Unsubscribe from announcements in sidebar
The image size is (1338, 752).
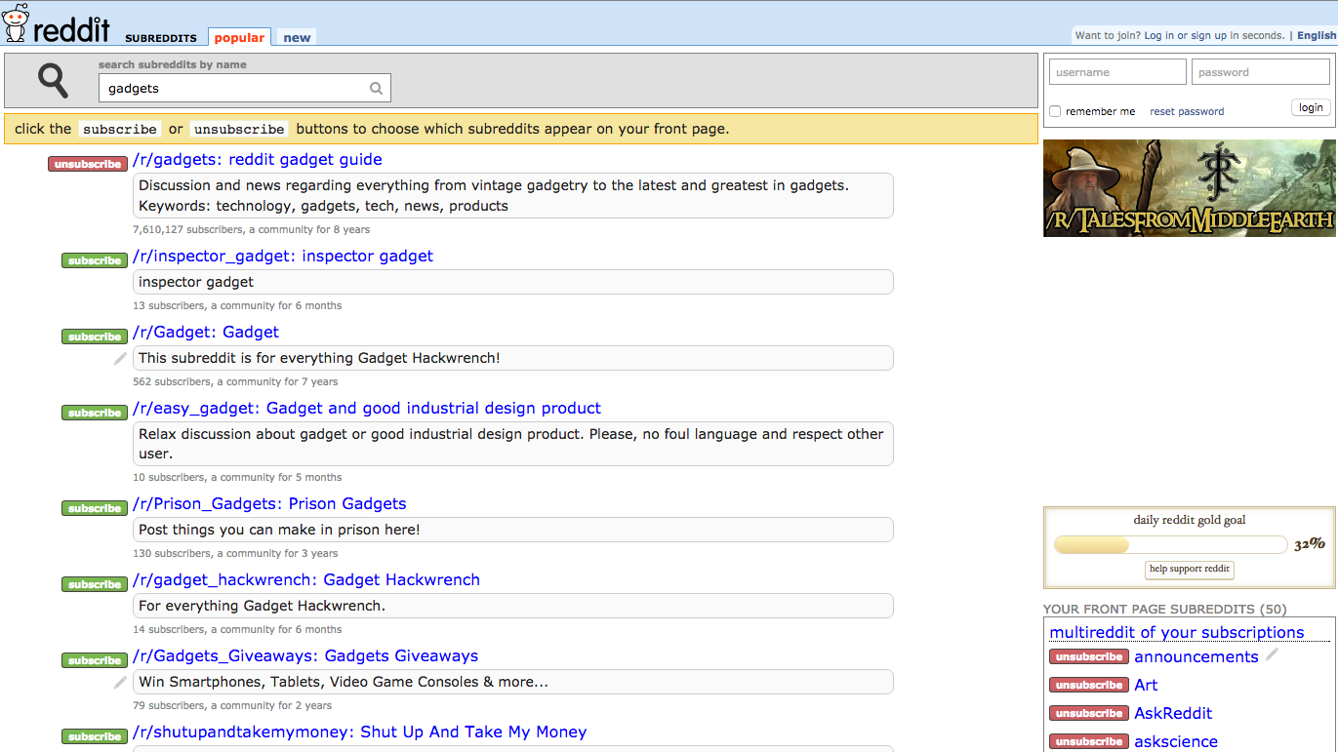[x=1089, y=656]
